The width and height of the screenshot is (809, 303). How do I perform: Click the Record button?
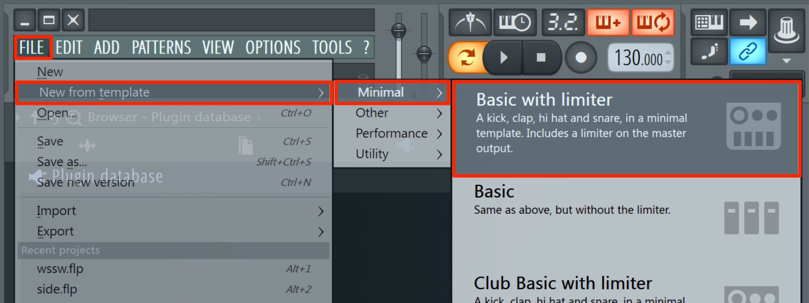[581, 58]
